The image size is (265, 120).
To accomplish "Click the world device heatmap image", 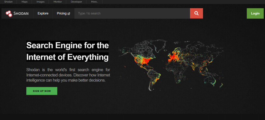I will click(171, 65).
